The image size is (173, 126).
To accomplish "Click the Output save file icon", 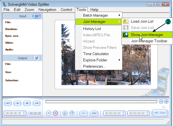I will [37, 58].
